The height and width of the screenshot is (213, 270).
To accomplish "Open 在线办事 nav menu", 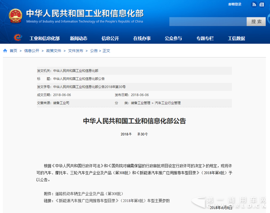I will [x=142, y=38].
